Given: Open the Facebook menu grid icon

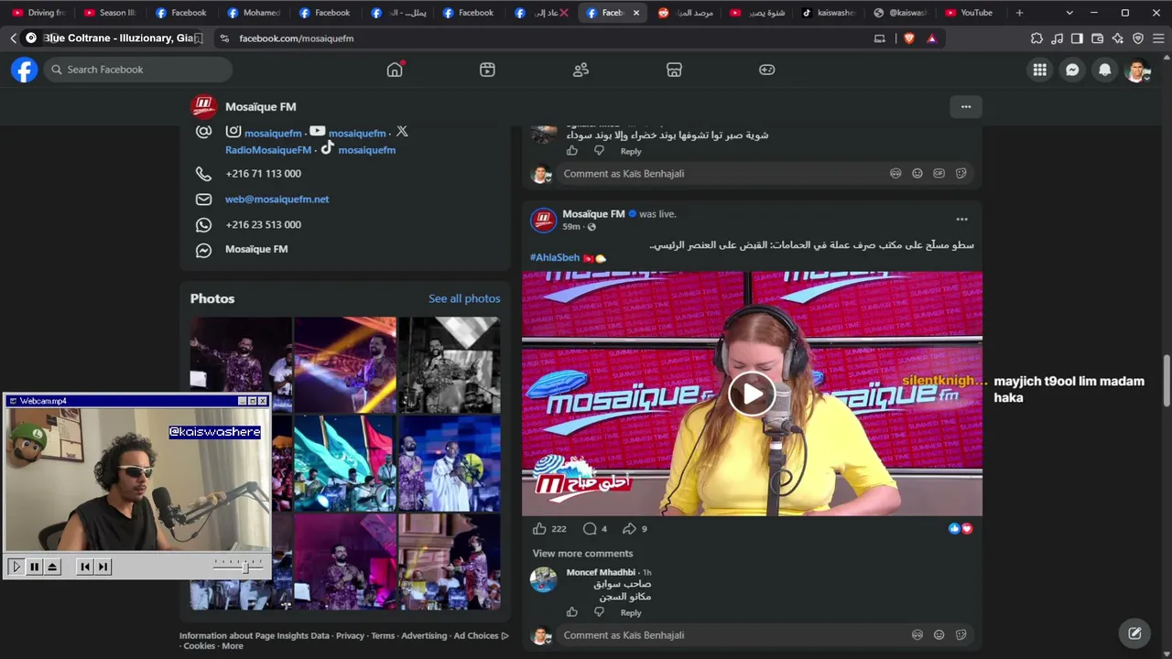Looking at the screenshot, I should tap(1039, 70).
